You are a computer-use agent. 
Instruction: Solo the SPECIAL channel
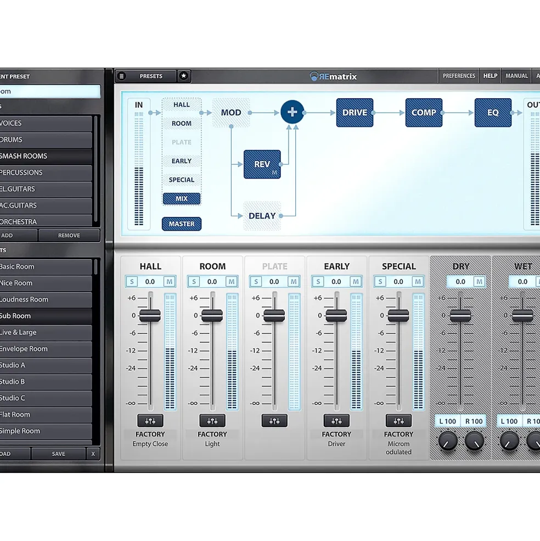pyautogui.click(x=380, y=282)
